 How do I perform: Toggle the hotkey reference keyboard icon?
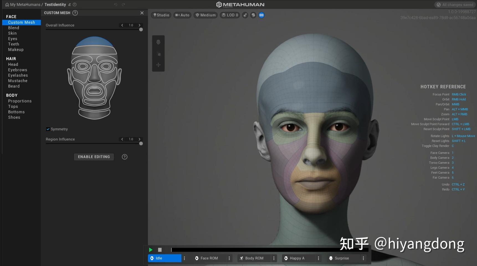pyautogui.click(x=261, y=15)
